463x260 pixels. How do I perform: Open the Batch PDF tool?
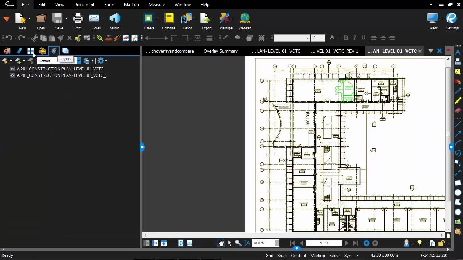pyautogui.click(x=187, y=19)
